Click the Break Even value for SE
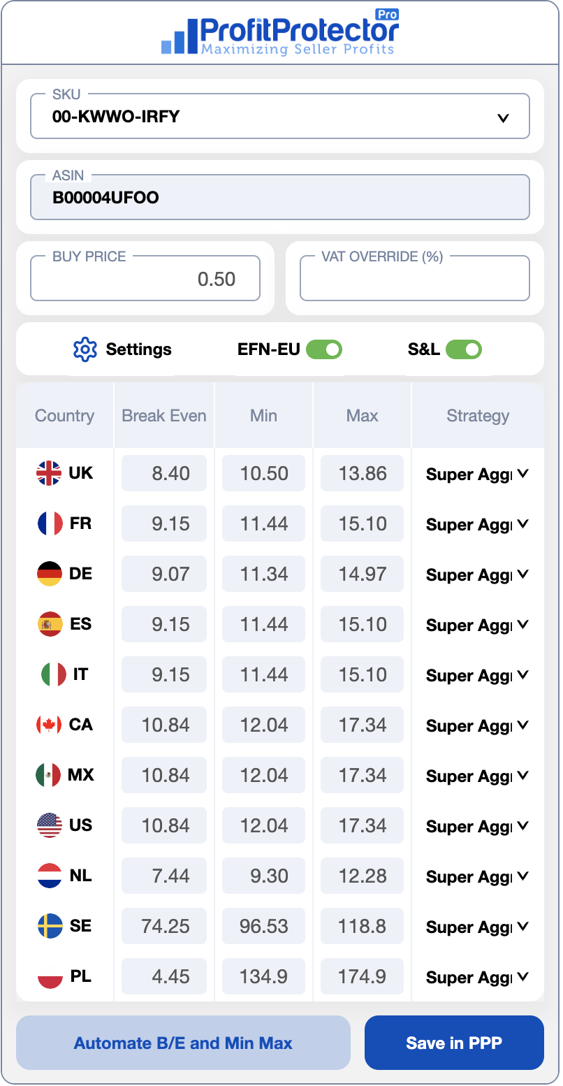 pos(163,926)
